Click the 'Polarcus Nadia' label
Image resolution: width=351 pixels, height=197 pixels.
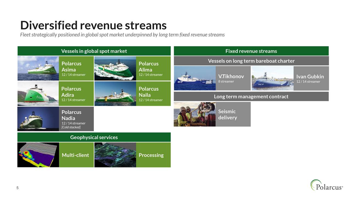tap(71, 115)
